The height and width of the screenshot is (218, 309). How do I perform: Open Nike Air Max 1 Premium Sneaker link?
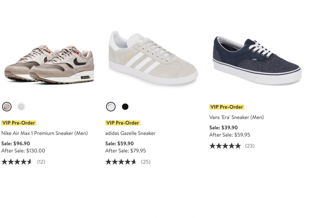click(x=44, y=133)
